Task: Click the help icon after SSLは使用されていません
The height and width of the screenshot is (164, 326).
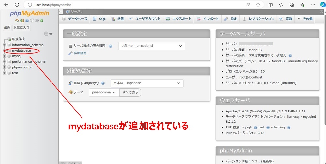Action: coord(290,55)
